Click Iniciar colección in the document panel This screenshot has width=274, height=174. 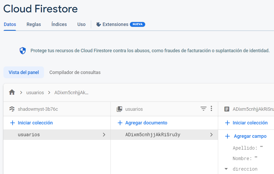tap(250, 123)
